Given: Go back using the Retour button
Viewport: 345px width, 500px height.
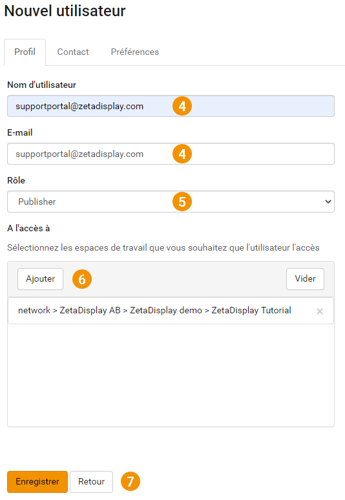Looking at the screenshot, I should (92, 481).
